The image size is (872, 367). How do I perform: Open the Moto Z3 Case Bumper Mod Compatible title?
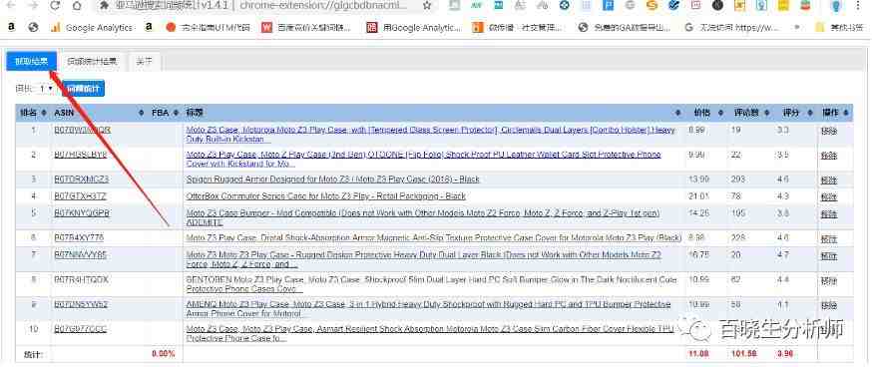(x=423, y=217)
